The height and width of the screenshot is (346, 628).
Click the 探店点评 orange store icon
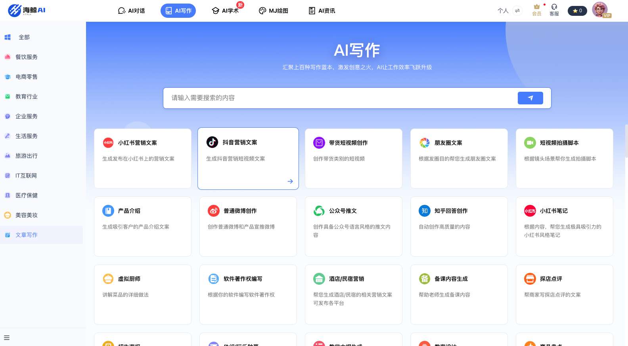[x=530, y=279]
